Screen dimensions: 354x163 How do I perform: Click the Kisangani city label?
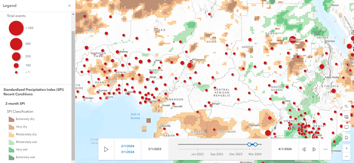pos(254,125)
